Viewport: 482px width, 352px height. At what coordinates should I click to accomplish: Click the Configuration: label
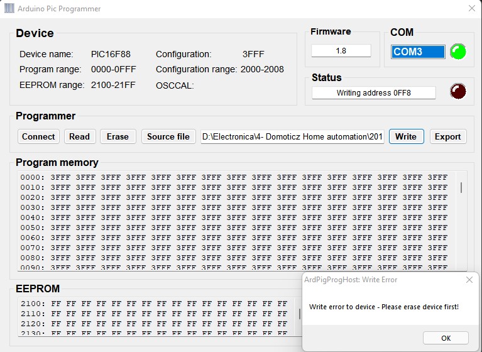[x=184, y=54]
